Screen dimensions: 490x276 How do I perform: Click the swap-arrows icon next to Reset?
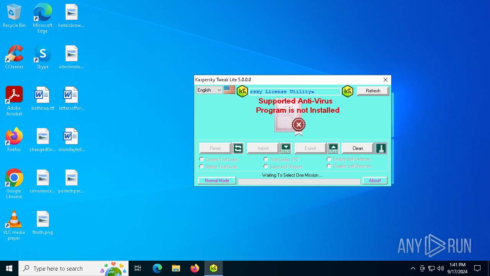238,148
